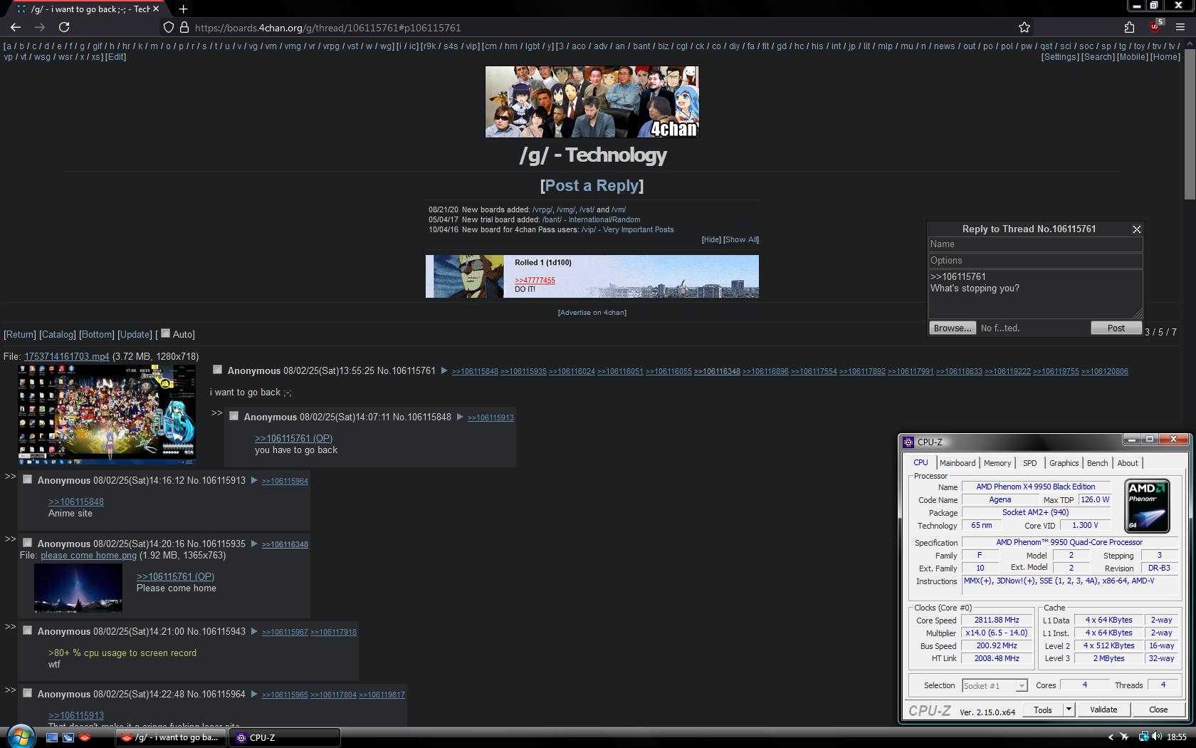Image resolution: width=1196 pixels, height=748 pixels.
Task: Open the Bench tab in CPU-Z
Action: pos(1097,463)
